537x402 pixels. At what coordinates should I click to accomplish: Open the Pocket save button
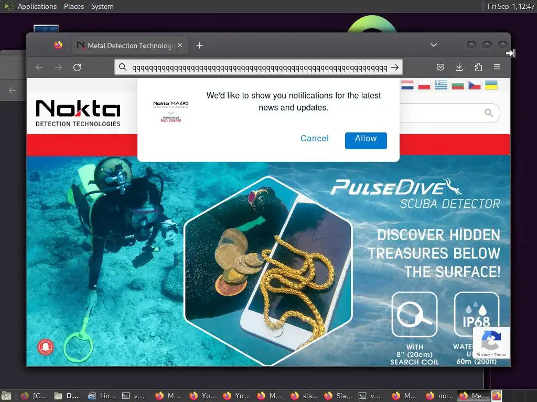[x=441, y=67]
